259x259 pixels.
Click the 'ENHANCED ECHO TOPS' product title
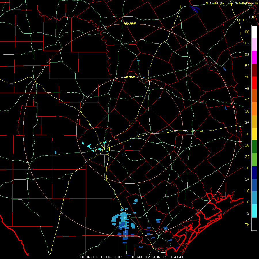click(x=101, y=257)
